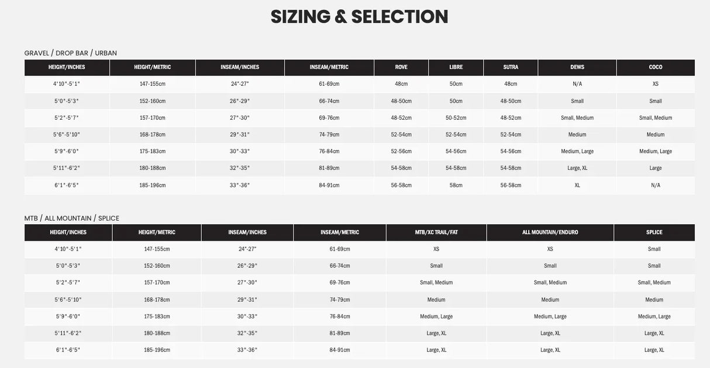Click the XS cell under ALL MOUNTAIN/ENDURO
The height and width of the screenshot is (368, 710).
coord(550,249)
